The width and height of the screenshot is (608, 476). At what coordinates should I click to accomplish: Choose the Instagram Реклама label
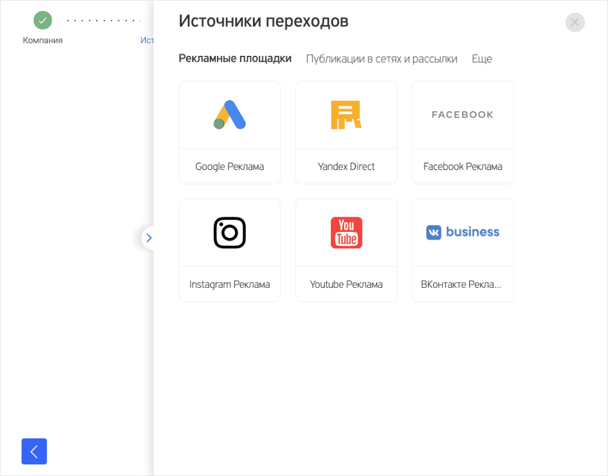[x=230, y=285]
